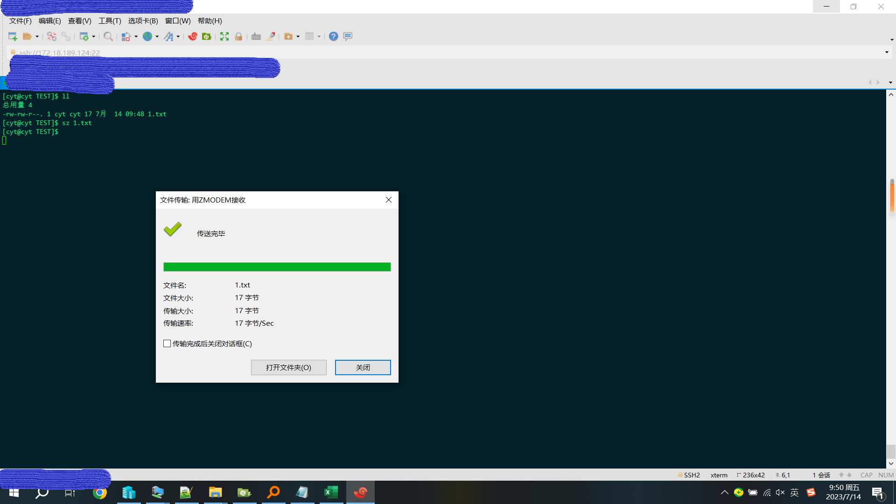Click the folder with plus toolbar icon
The image size is (896, 504).
(x=288, y=36)
